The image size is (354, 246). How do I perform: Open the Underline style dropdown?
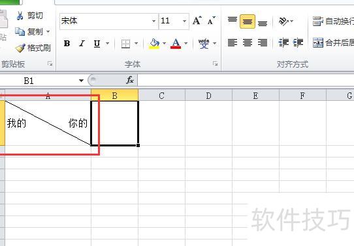[108, 43]
